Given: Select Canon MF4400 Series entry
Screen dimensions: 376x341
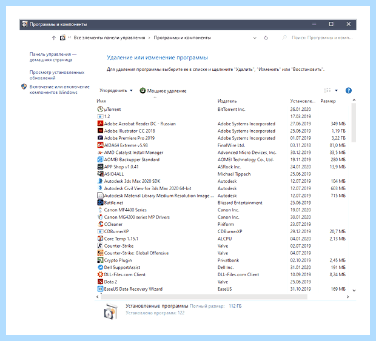Looking at the screenshot, I should click(221, 210).
